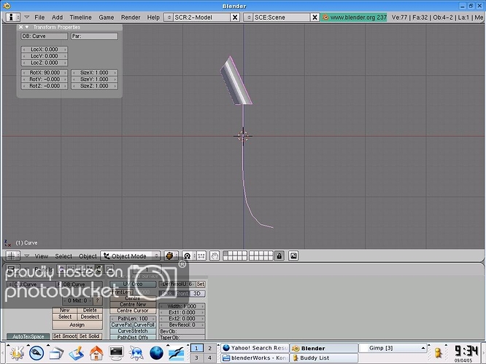This screenshot has height=364, width=486.
Task: Click the OpenOffice seagull icon in taskbar
Action: pyautogui.click(x=177, y=353)
